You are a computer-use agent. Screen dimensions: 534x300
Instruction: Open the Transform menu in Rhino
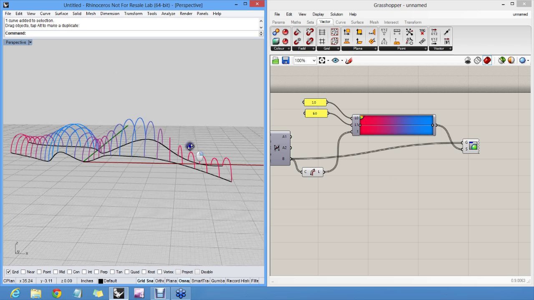coord(133,13)
